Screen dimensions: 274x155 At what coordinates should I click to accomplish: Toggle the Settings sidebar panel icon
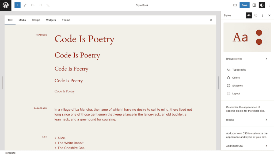254,5
